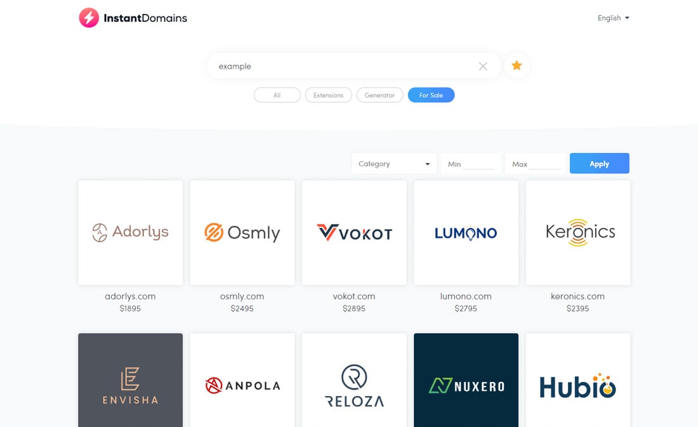Screen dimensions: 698x427
Task: Click the $2895 price text
Action: pyautogui.click(x=354, y=308)
